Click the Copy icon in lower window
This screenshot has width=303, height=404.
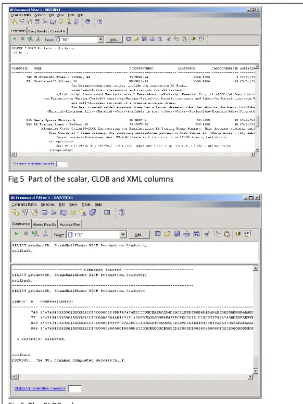(x=217, y=234)
